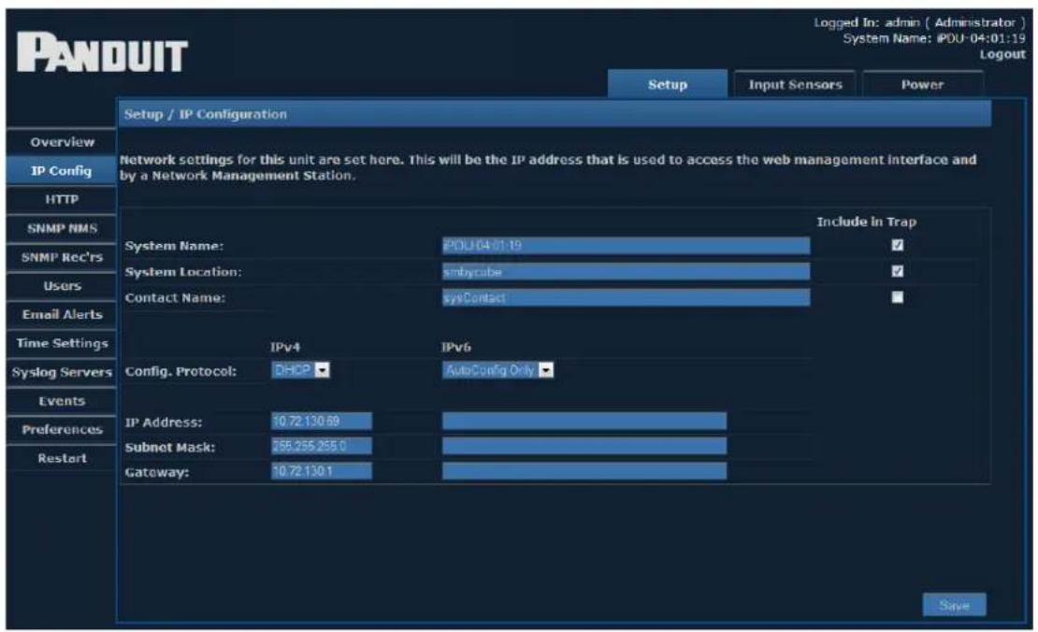Viewport: 1038px width, 632px height.
Task: Click the Panduit logo
Action: click(x=103, y=52)
